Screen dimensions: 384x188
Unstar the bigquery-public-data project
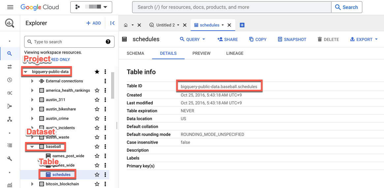click(x=97, y=72)
